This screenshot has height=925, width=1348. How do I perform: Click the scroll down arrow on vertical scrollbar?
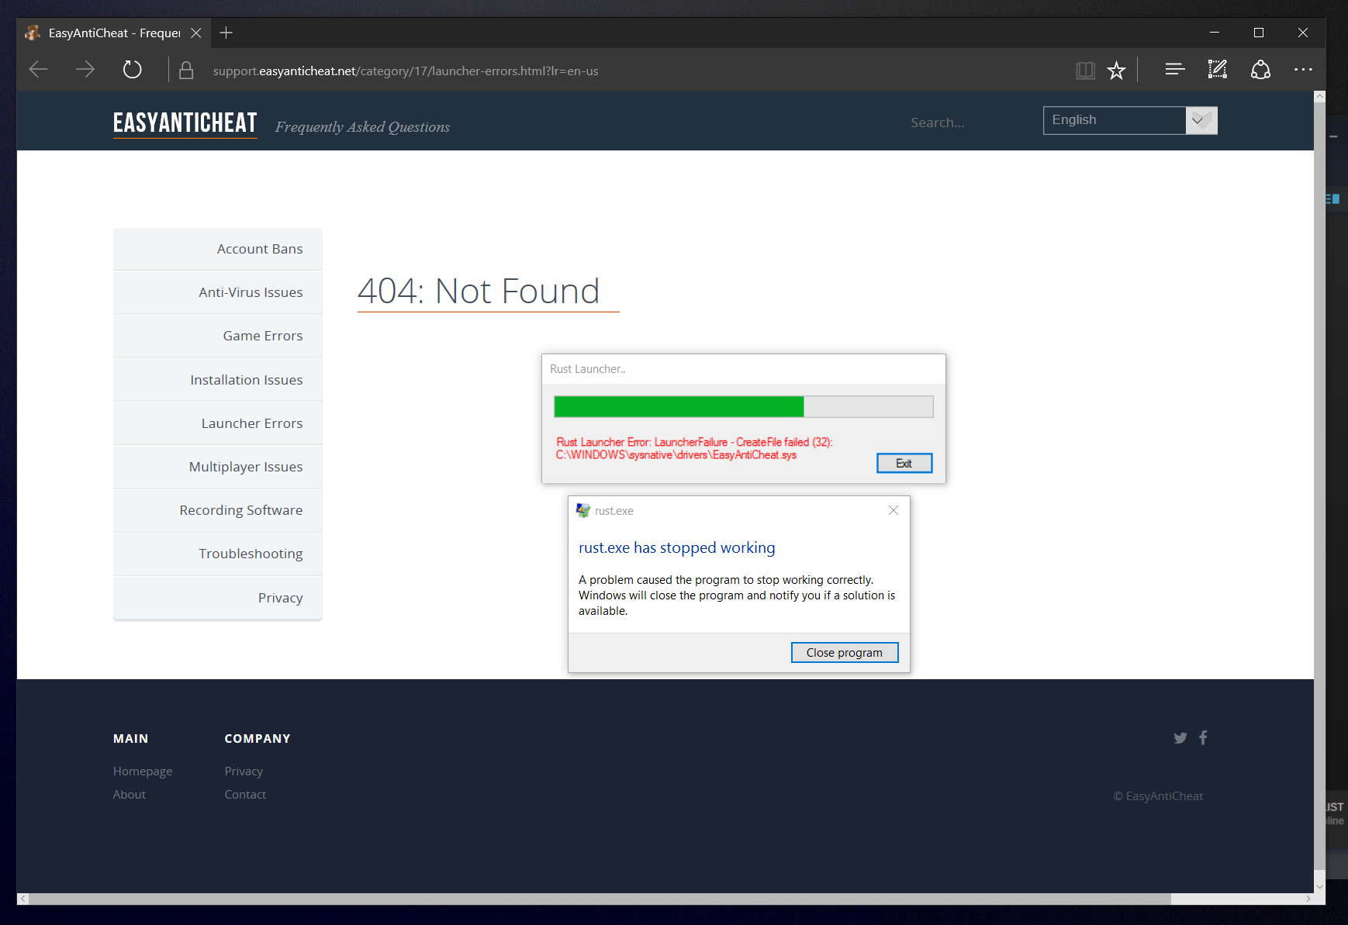click(x=1320, y=886)
